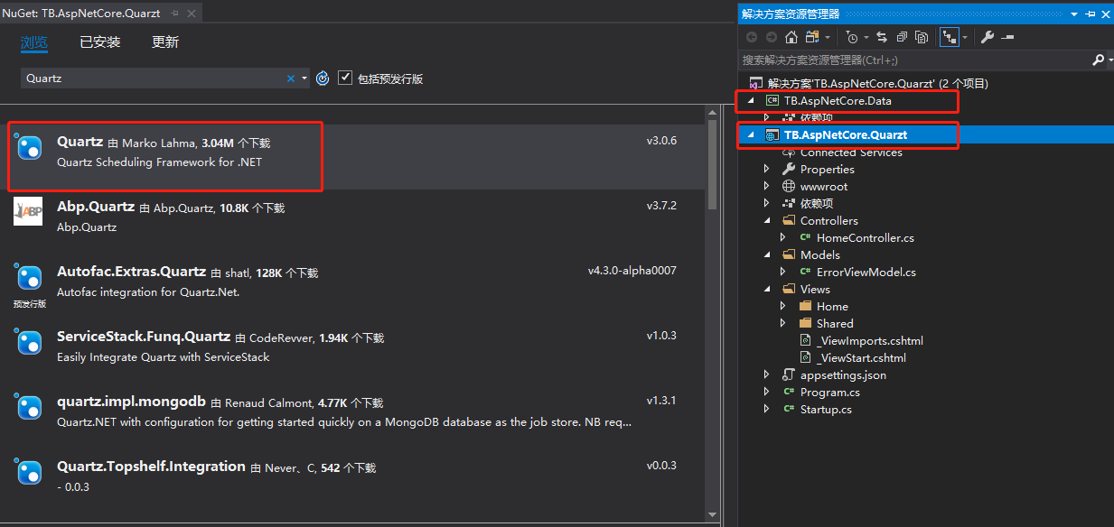Click the package list vertical scrollbar thumb
This screenshot has height=527, width=1114.
click(x=713, y=162)
